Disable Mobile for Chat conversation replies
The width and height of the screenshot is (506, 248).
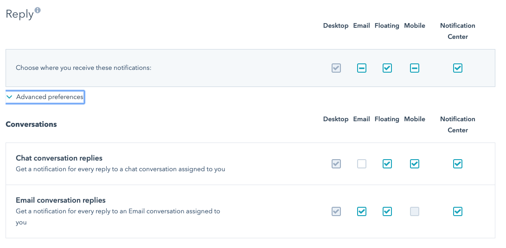coord(415,164)
